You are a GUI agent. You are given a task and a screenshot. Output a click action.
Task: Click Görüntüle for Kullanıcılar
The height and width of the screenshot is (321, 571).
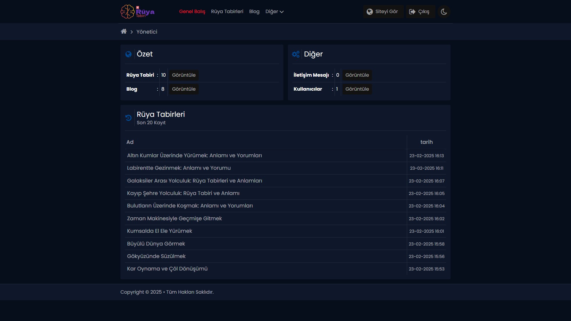(x=357, y=89)
